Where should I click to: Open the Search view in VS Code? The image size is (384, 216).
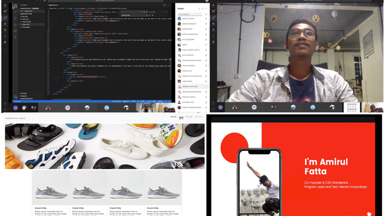point(15,12)
